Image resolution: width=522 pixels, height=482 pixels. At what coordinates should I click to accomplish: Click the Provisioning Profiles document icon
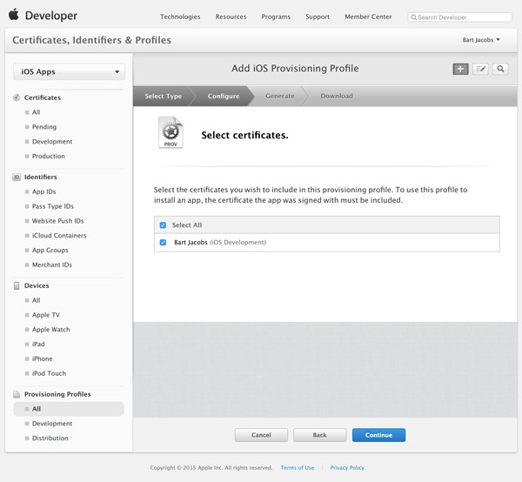(x=17, y=394)
